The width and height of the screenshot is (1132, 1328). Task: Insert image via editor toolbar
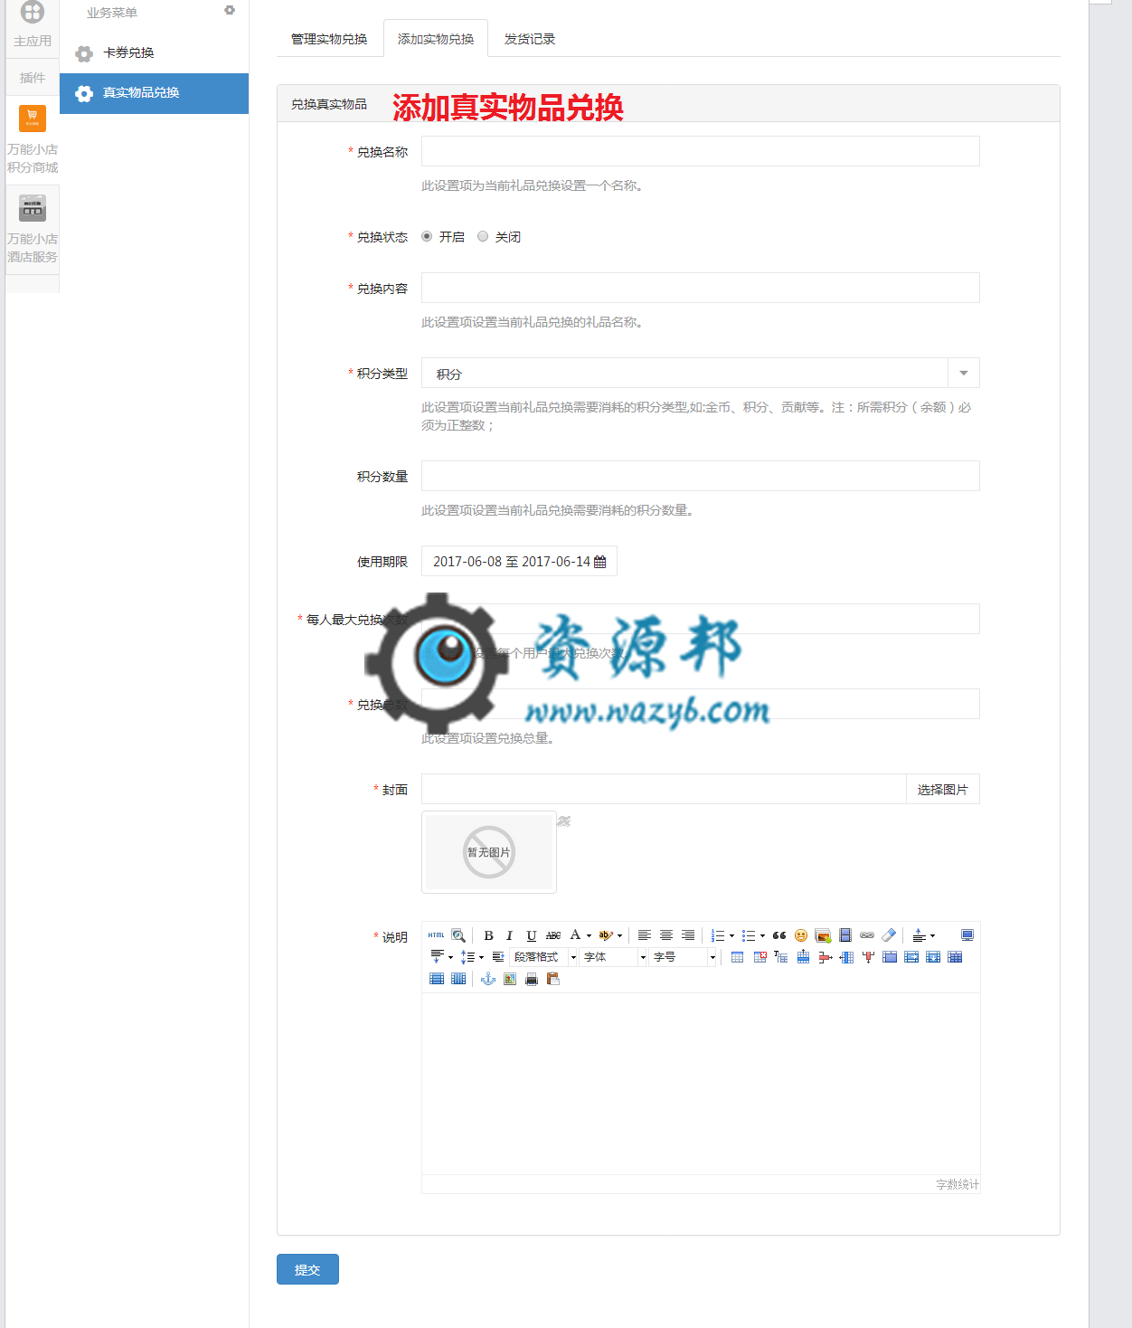[x=823, y=935]
